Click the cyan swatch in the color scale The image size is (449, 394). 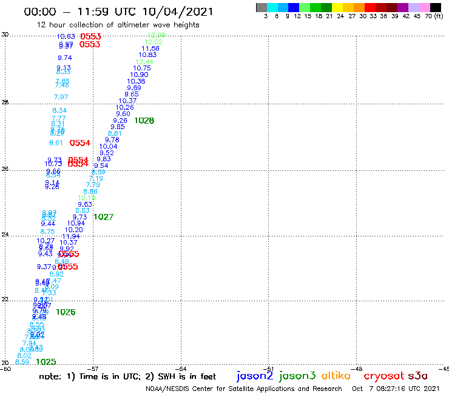coord(272,7)
